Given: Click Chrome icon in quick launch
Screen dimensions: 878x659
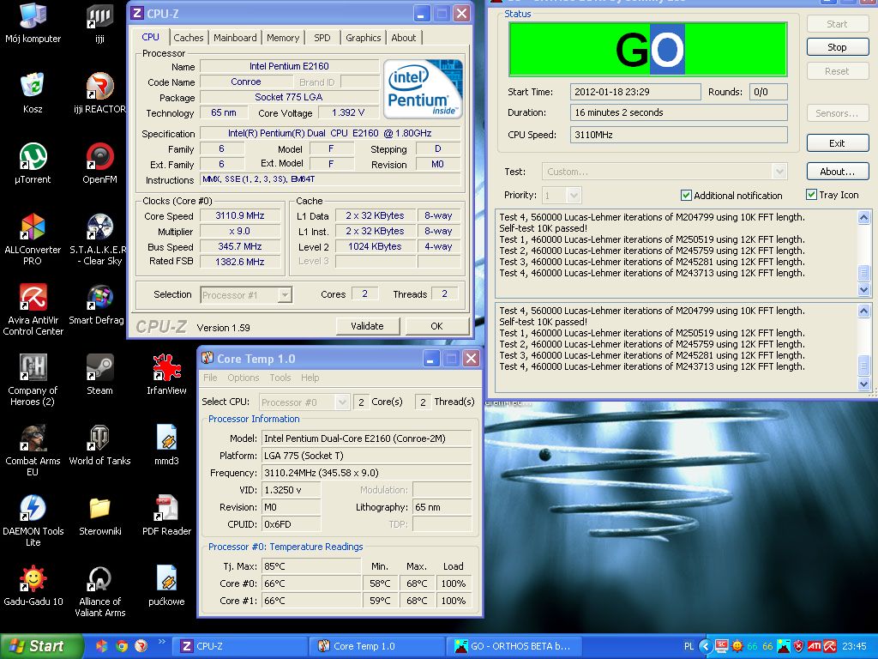Looking at the screenshot, I should tap(122, 646).
